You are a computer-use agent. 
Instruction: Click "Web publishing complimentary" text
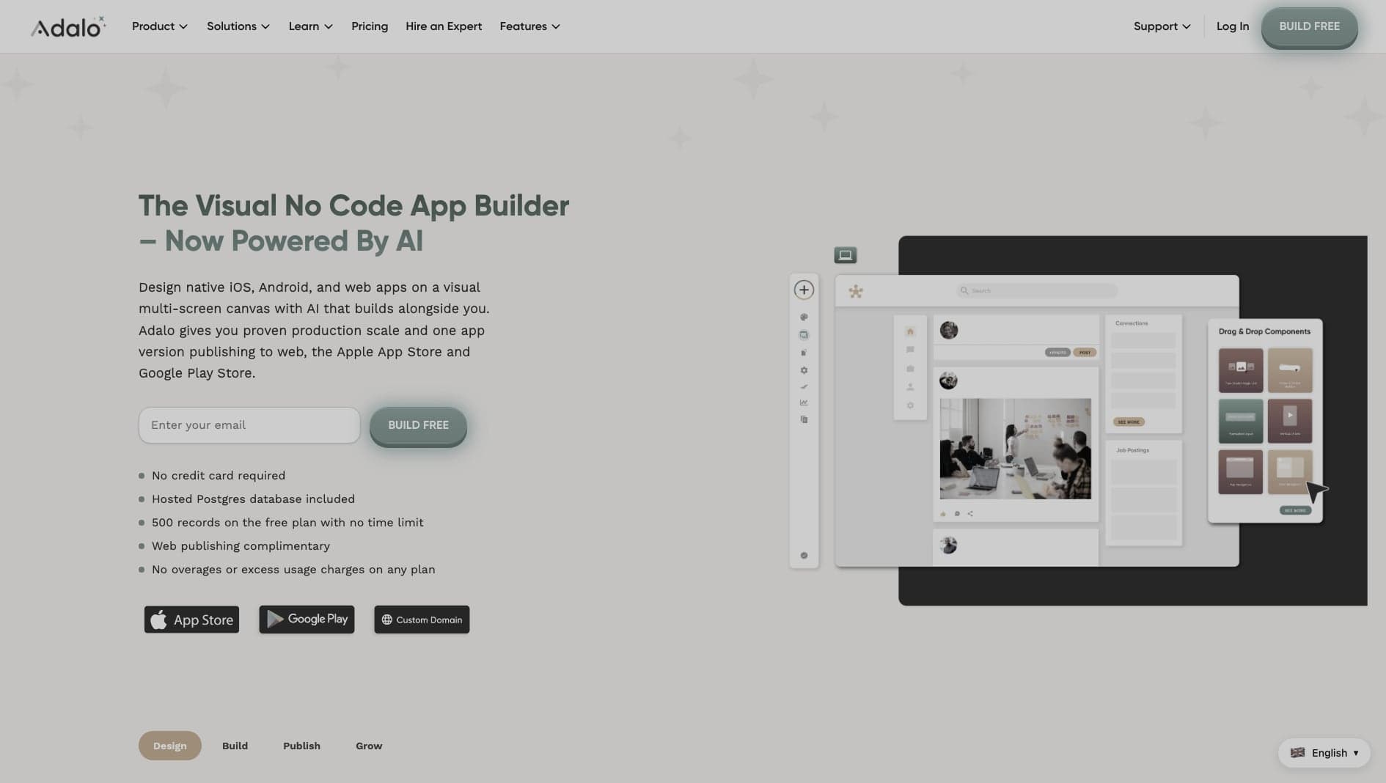(x=241, y=546)
